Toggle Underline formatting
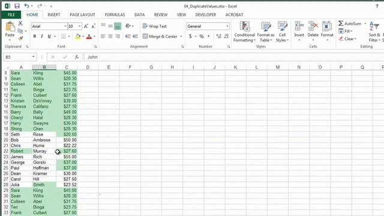Image resolution: width=384 pixels, height=216 pixels. pyautogui.click(x=49, y=36)
